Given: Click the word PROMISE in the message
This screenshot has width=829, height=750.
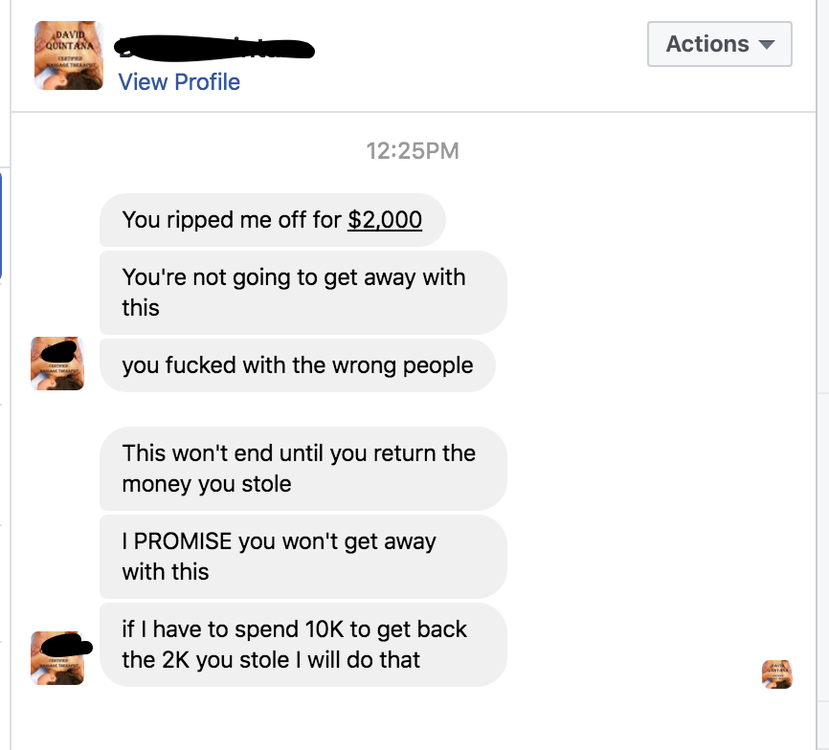Looking at the screenshot, I should 183,541.
